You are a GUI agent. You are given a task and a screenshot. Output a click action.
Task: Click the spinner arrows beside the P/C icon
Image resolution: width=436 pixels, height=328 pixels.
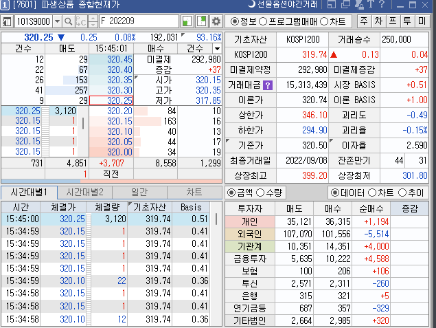[x=93, y=21]
